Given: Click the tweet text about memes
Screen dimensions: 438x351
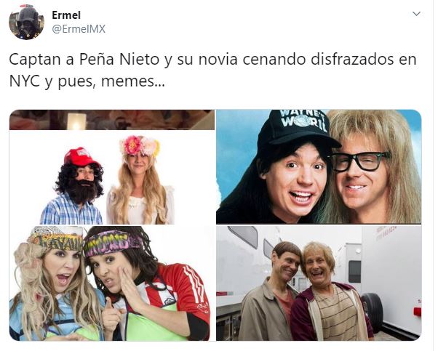Looking at the screenshot, I should pos(212,70).
